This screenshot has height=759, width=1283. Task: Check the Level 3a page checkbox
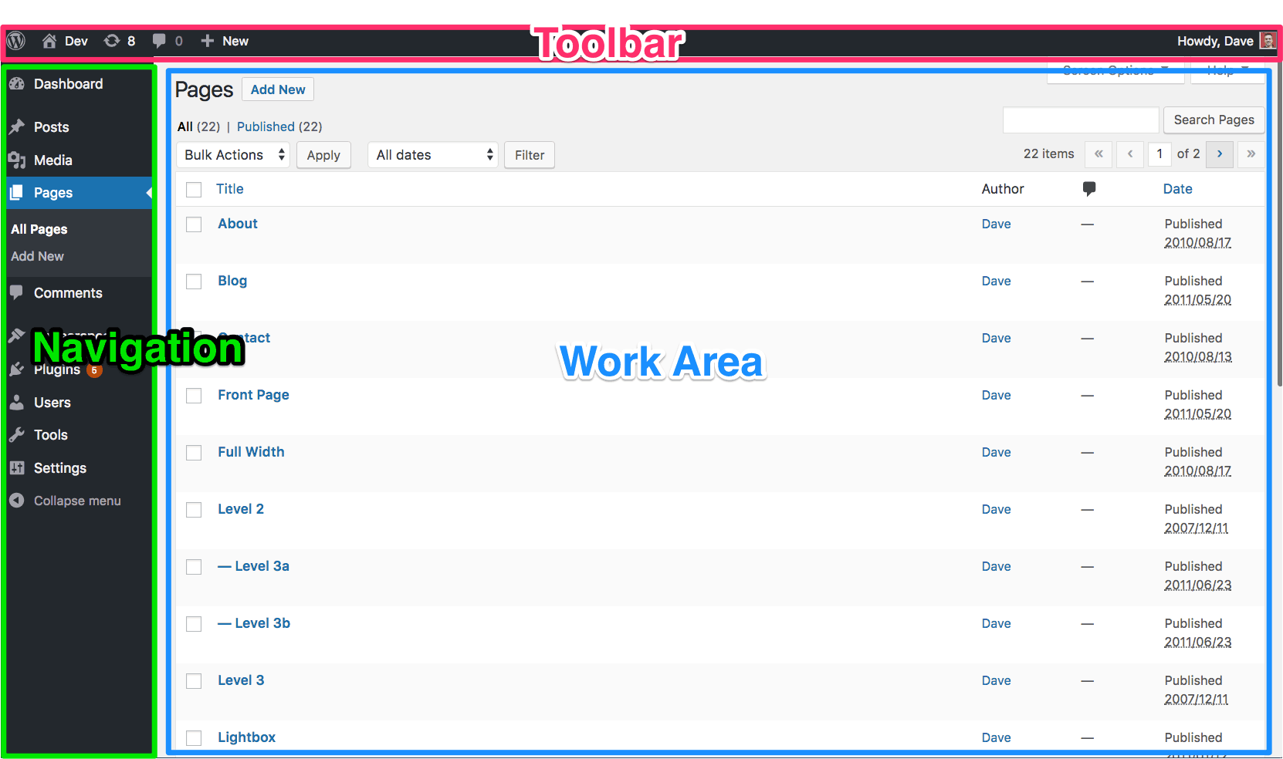194,567
